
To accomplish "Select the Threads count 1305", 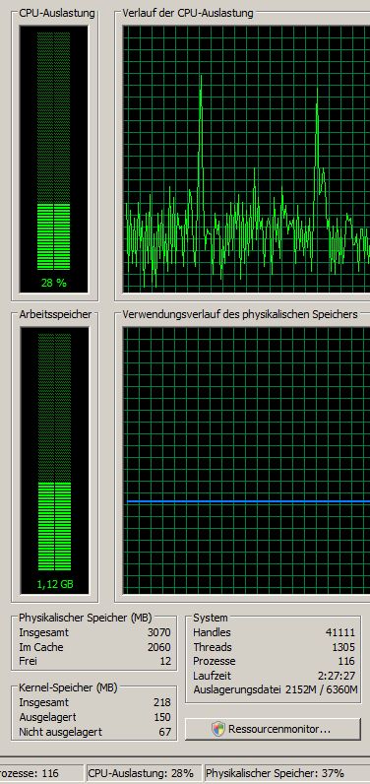I will coord(343,647).
